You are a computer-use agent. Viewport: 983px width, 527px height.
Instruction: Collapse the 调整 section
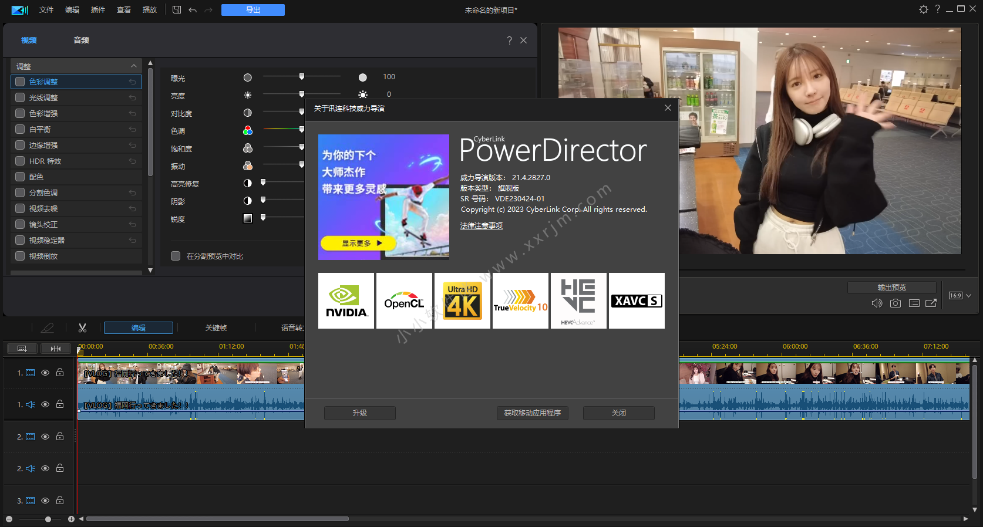(134, 66)
